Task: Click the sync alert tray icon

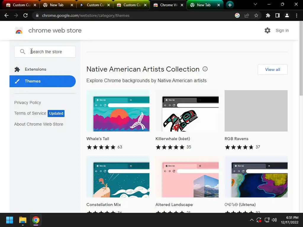Action: pyautogui.click(x=259, y=220)
